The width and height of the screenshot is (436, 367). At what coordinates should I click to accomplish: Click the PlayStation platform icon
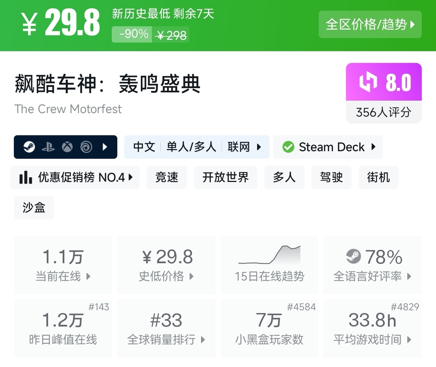pyautogui.click(x=48, y=147)
